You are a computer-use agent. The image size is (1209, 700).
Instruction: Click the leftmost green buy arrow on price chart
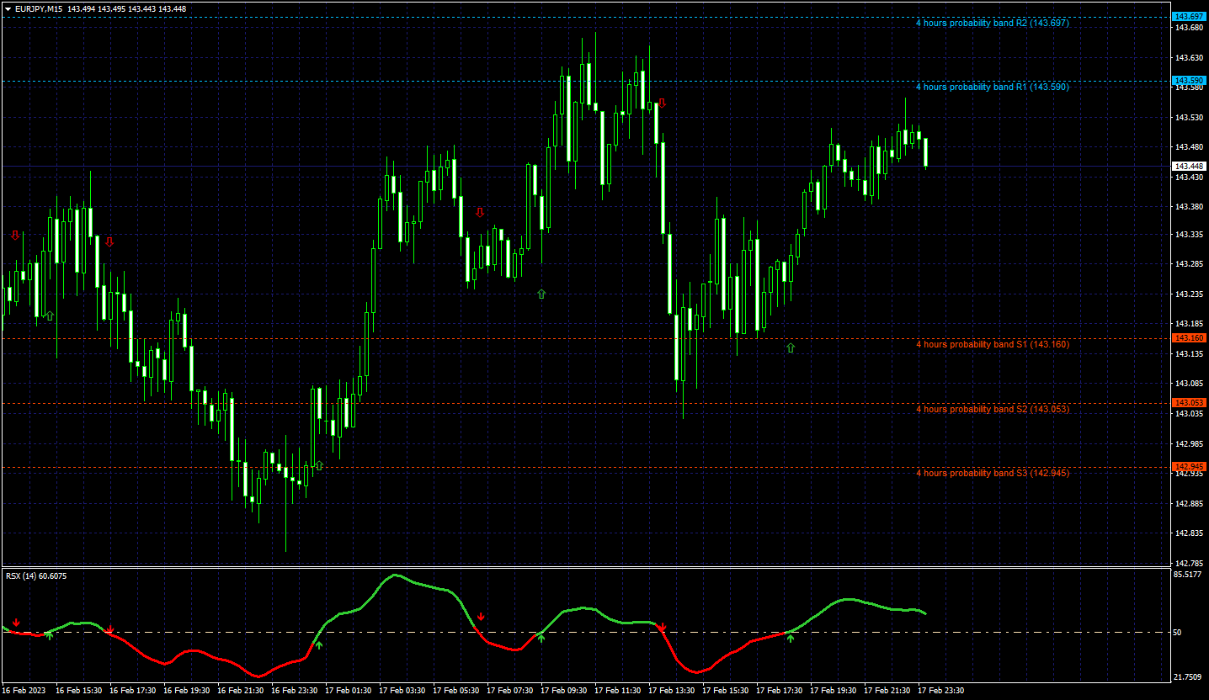50,316
